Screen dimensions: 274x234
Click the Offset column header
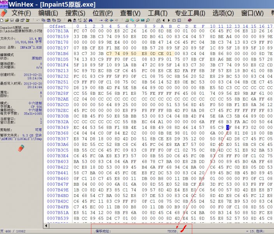pos(58,26)
